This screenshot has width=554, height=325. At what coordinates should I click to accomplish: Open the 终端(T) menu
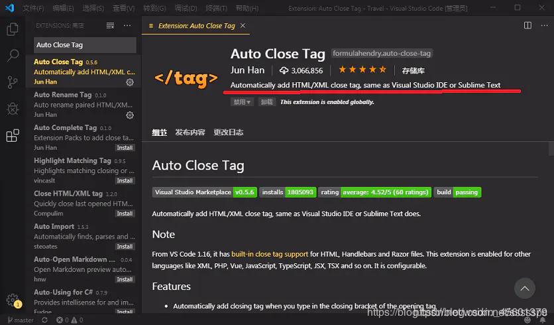(x=216, y=8)
